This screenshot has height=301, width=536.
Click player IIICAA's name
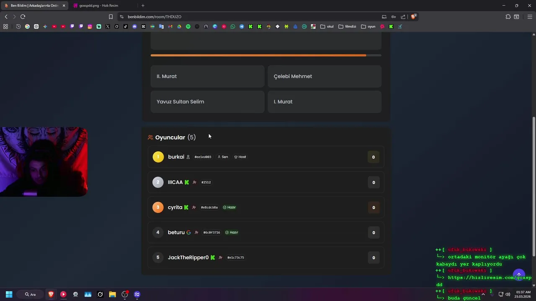coord(175,182)
